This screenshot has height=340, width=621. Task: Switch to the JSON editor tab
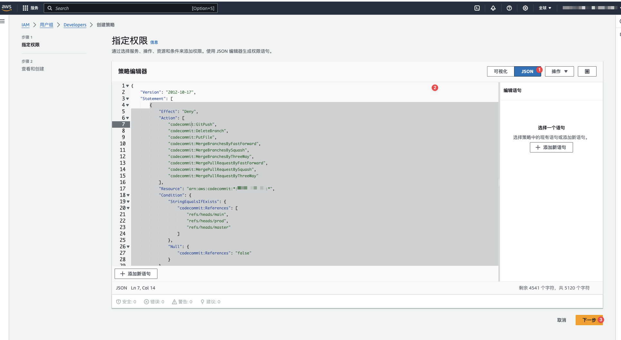[x=527, y=71]
